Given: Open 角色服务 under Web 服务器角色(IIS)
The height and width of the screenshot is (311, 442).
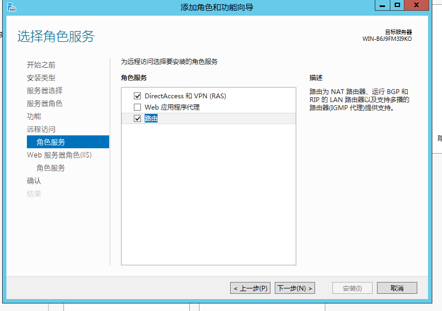Looking at the screenshot, I should pos(51,168).
